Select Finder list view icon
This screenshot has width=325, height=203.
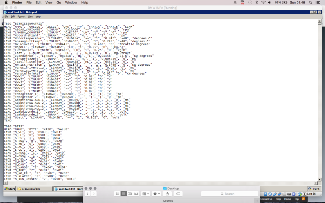(123, 193)
